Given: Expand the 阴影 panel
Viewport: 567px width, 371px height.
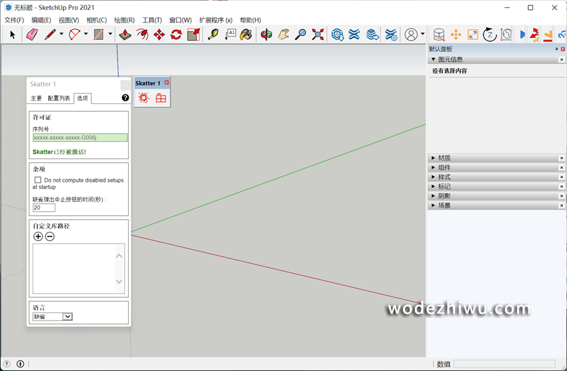Looking at the screenshot, I should click(433, 196).
